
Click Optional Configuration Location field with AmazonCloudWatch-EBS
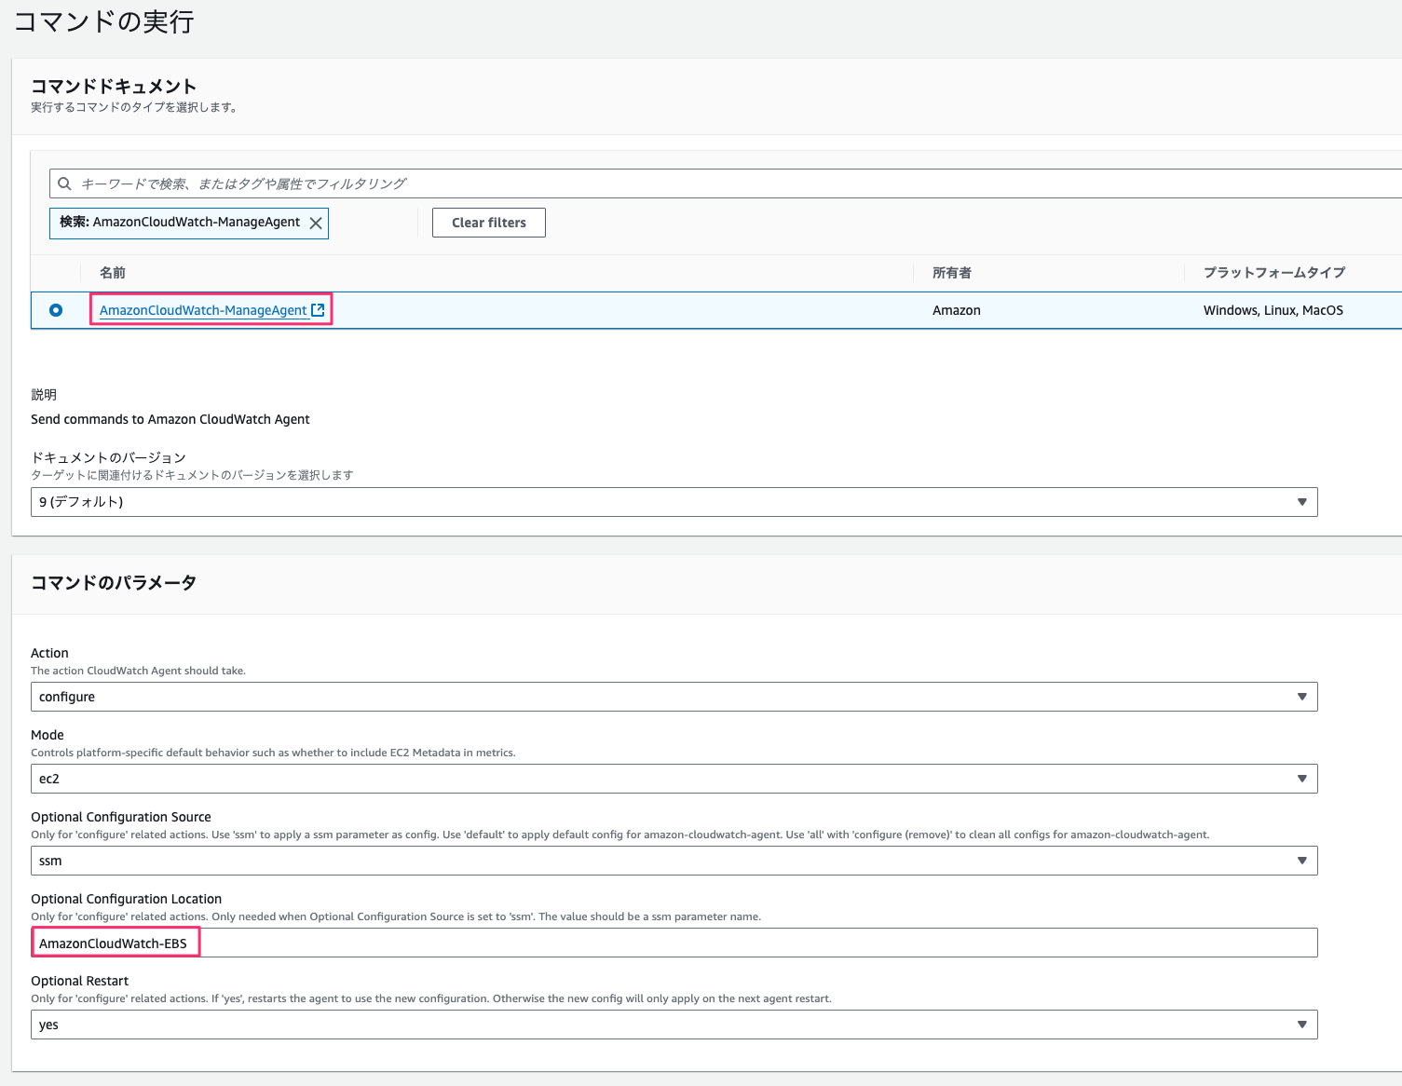(674, 943)
